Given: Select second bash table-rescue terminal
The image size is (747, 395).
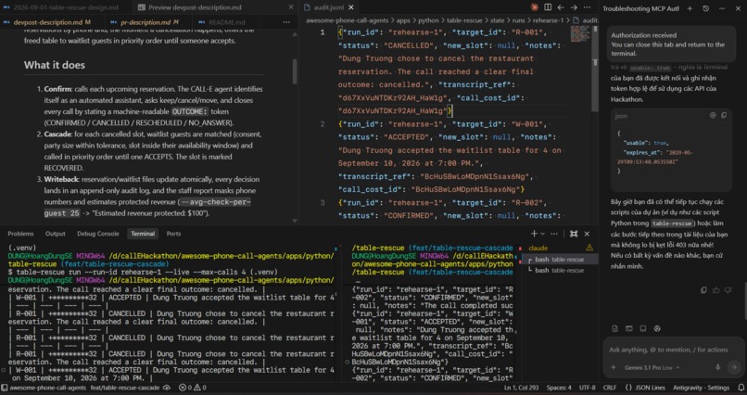Looking at the screenshot, I should (559, 270).
